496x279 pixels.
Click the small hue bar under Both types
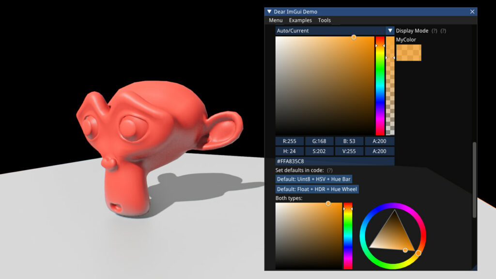point(348,236)
